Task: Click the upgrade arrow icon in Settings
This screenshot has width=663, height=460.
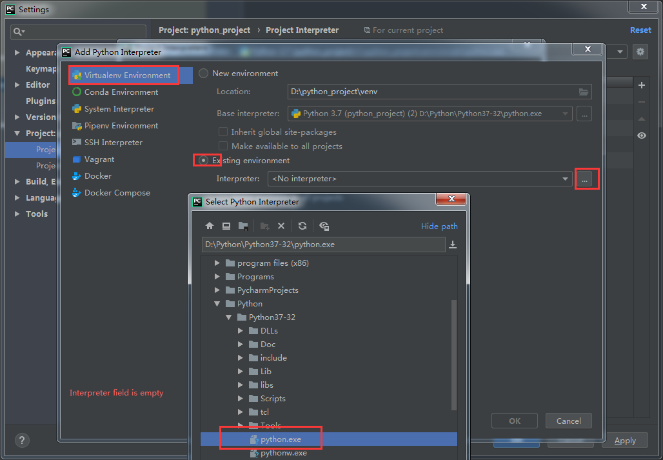Action: 642,119
